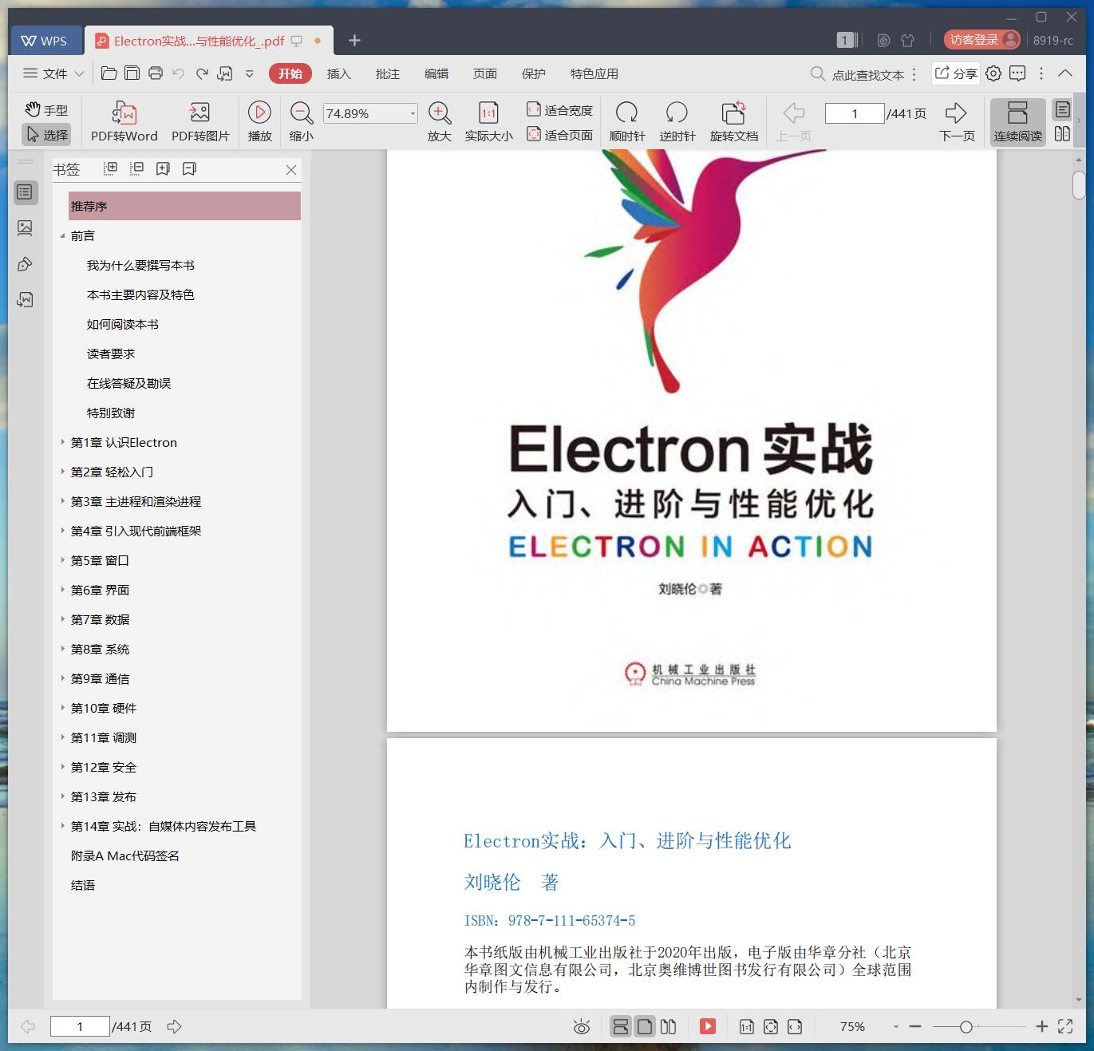This screenshot has width=1094, height=1051.
Task: Expand 第5章 窗口 bookmark
Action: pos(62,559)
